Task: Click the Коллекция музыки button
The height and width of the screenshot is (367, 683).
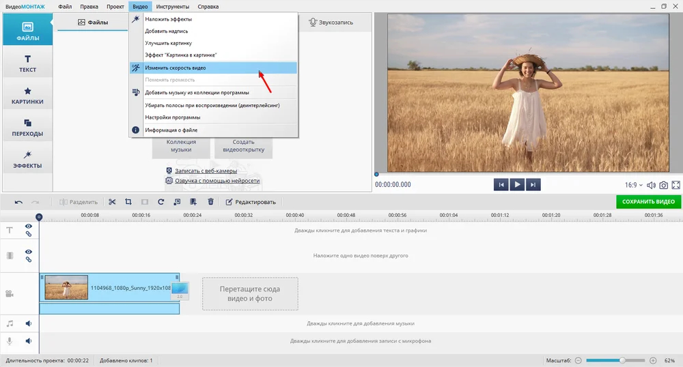Action: click(x=181, y=148)
